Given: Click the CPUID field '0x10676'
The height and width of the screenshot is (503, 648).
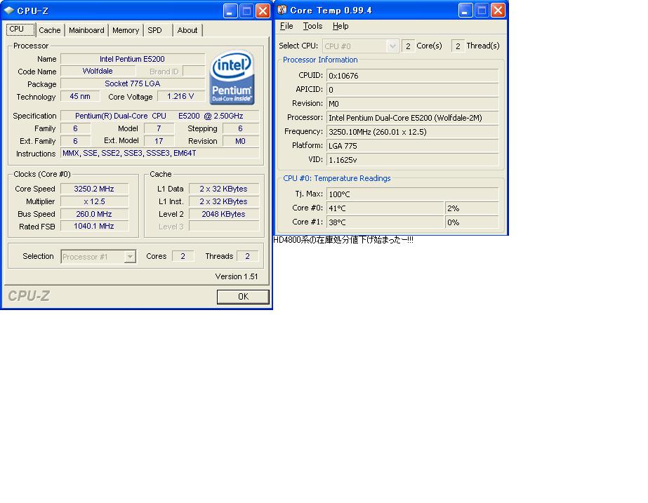Looking at the screenshot, I should [x=412, y=76].
